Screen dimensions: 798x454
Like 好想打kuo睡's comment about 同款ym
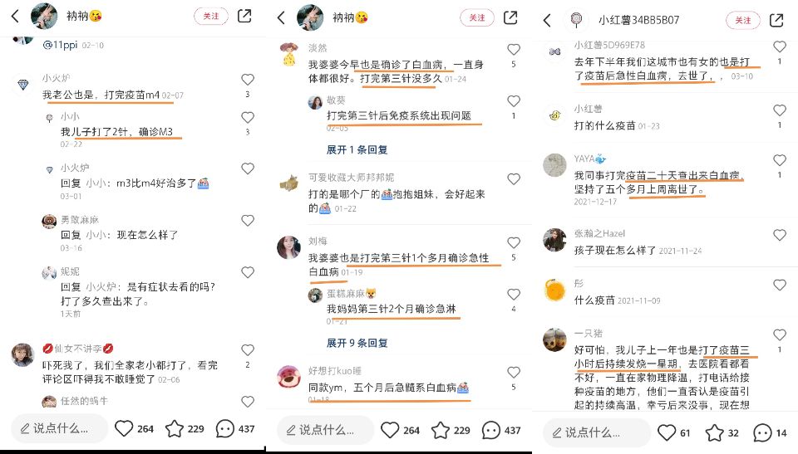(514, 373)
